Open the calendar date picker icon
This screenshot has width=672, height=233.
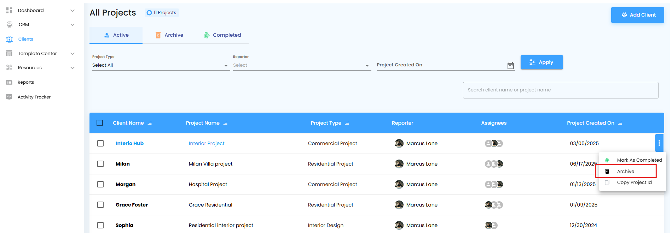[510, 66]
